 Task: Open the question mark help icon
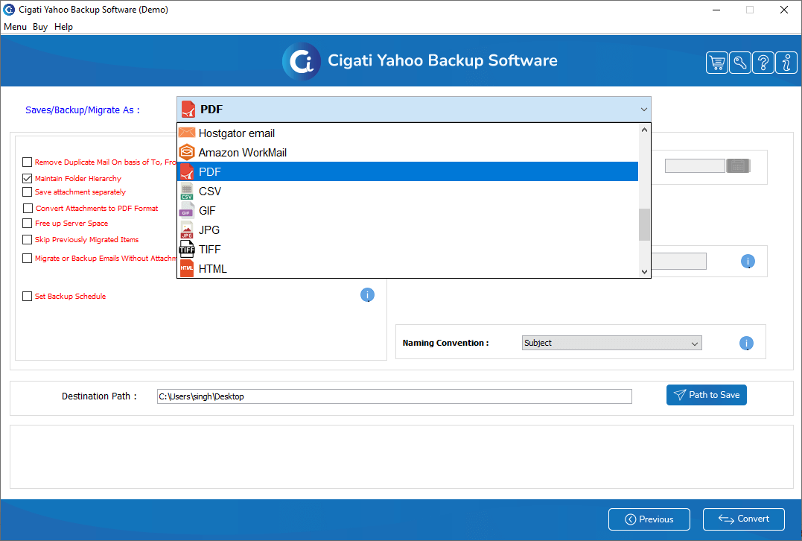coord(763,63)
